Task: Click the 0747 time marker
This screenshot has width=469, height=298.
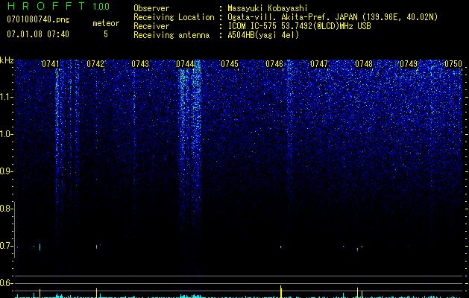Action: [x=319, y=64]
